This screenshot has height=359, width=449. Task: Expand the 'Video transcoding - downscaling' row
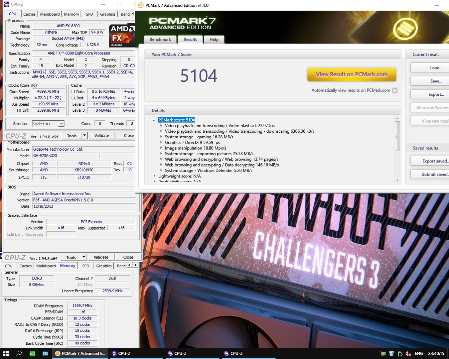click(161, 131)
